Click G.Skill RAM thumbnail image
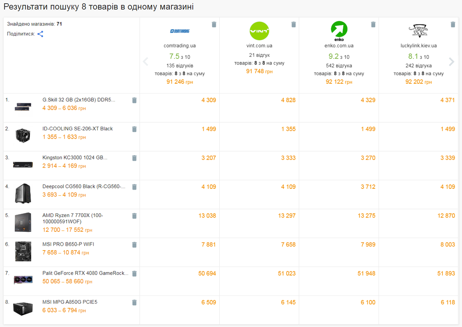 click(23, 107)
